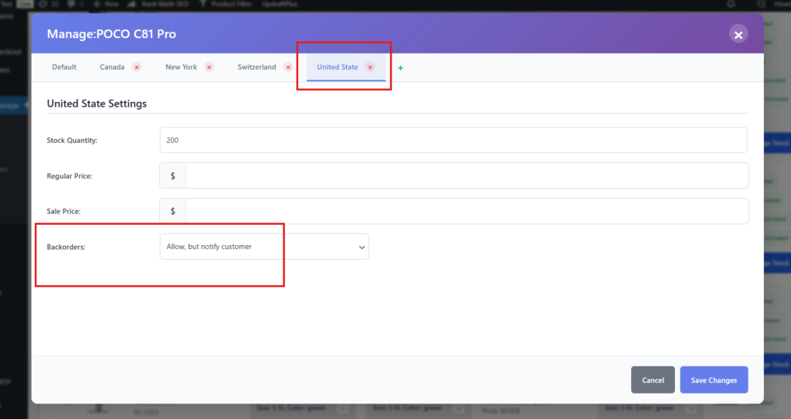This screenshot has height=419, width=791.
Task: Open Product Filter in the admin bar
Action: (226, 4)
